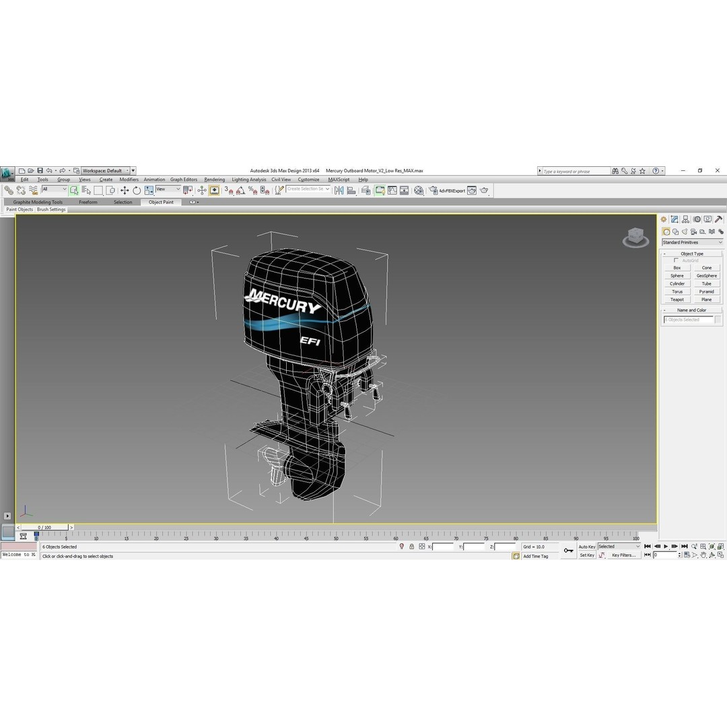Click the object color swatch
Screen dimensions: 727x727
[718, 320]
